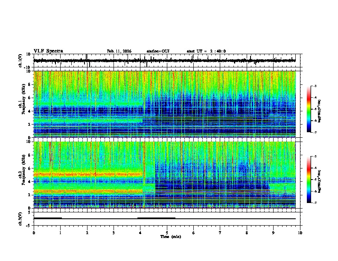
Task: Click the ch.2 "Frequency (kHz)" axis label
Action: (x=23, y=170)
